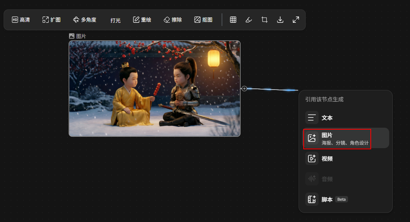Activate the 擦除 erase tool
The height and width of the screenshot is (222, 410).
tap(173, 20)
